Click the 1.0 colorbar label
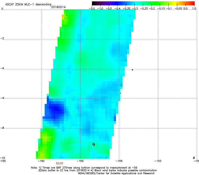This screenshot has height=175, width=199. (194, 9)
